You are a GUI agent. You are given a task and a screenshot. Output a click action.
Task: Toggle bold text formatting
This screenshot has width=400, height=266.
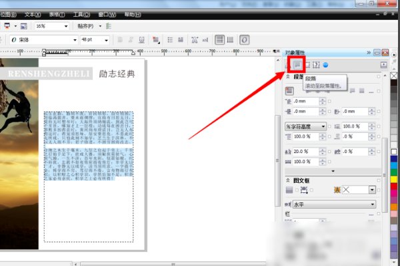pos(120,40)
